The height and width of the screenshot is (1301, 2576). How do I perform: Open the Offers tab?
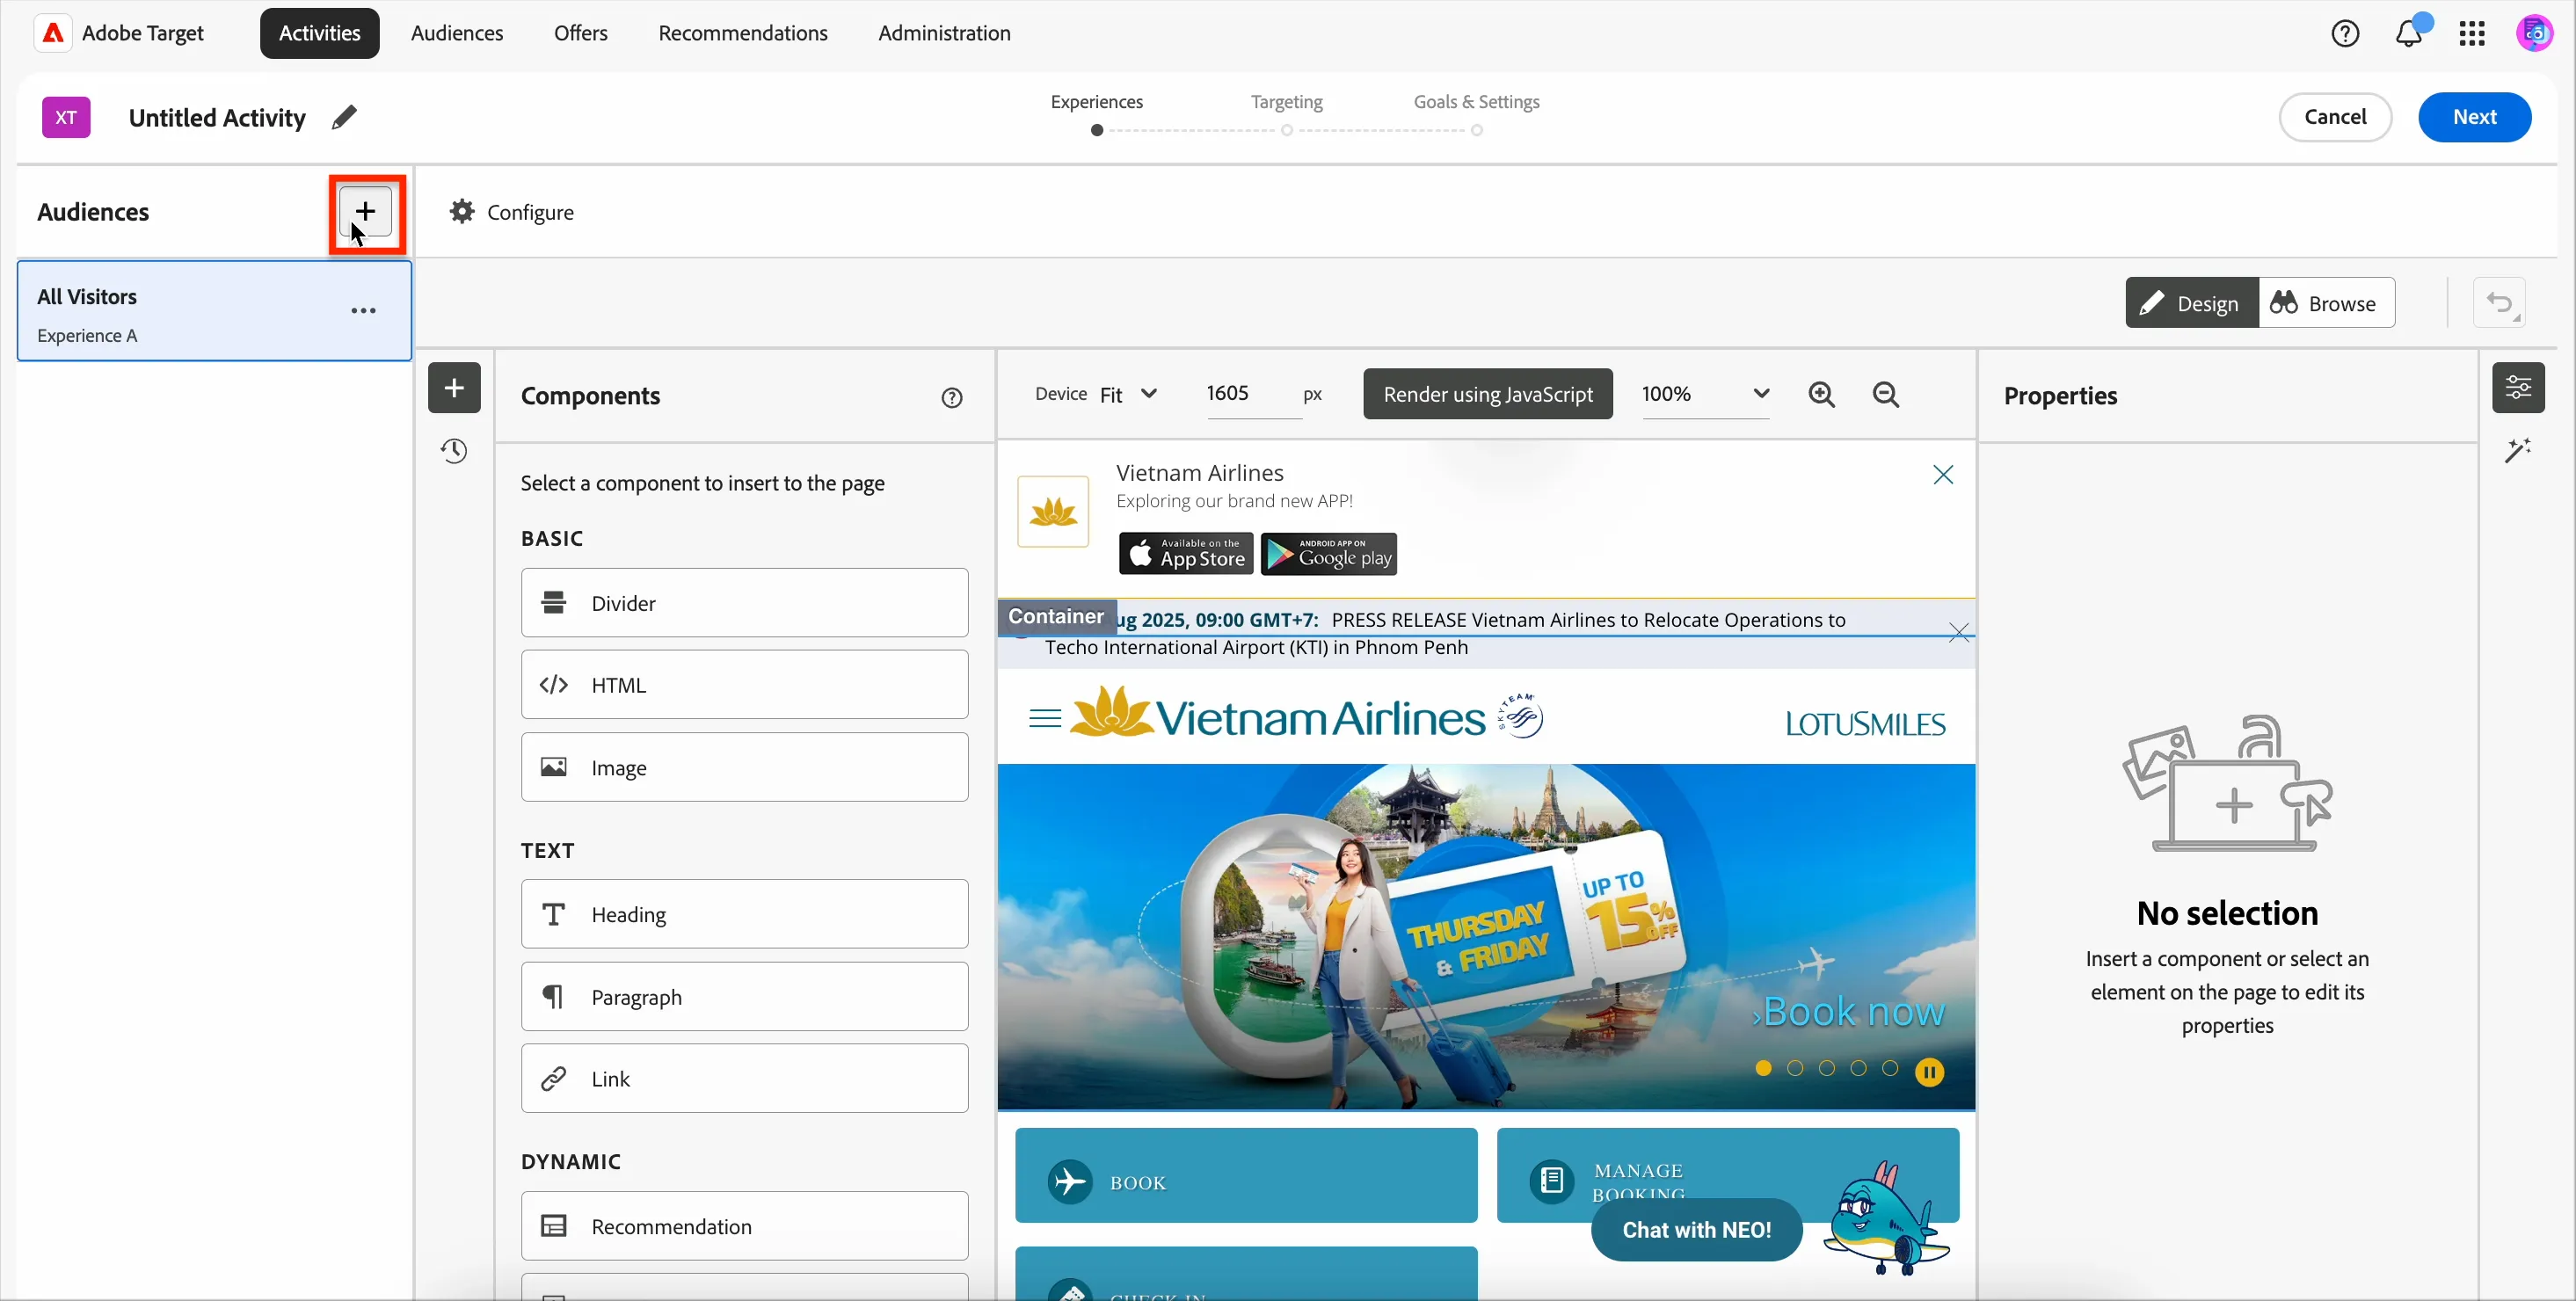[x=581, y=33]
